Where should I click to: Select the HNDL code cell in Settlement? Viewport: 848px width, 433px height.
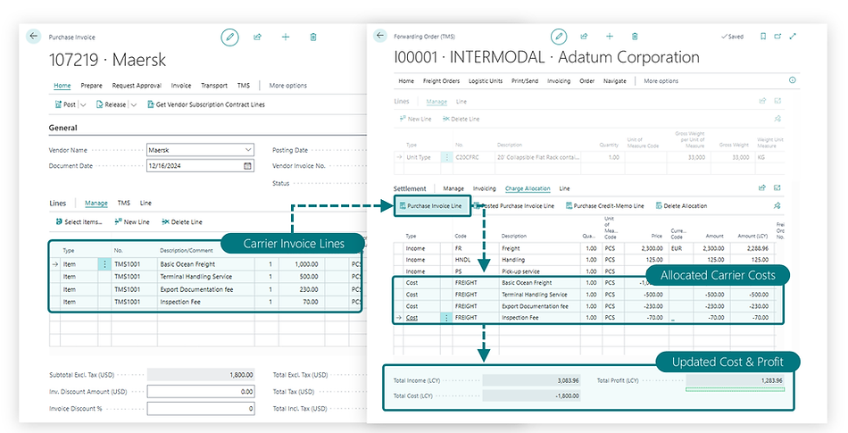coord(475,260)
